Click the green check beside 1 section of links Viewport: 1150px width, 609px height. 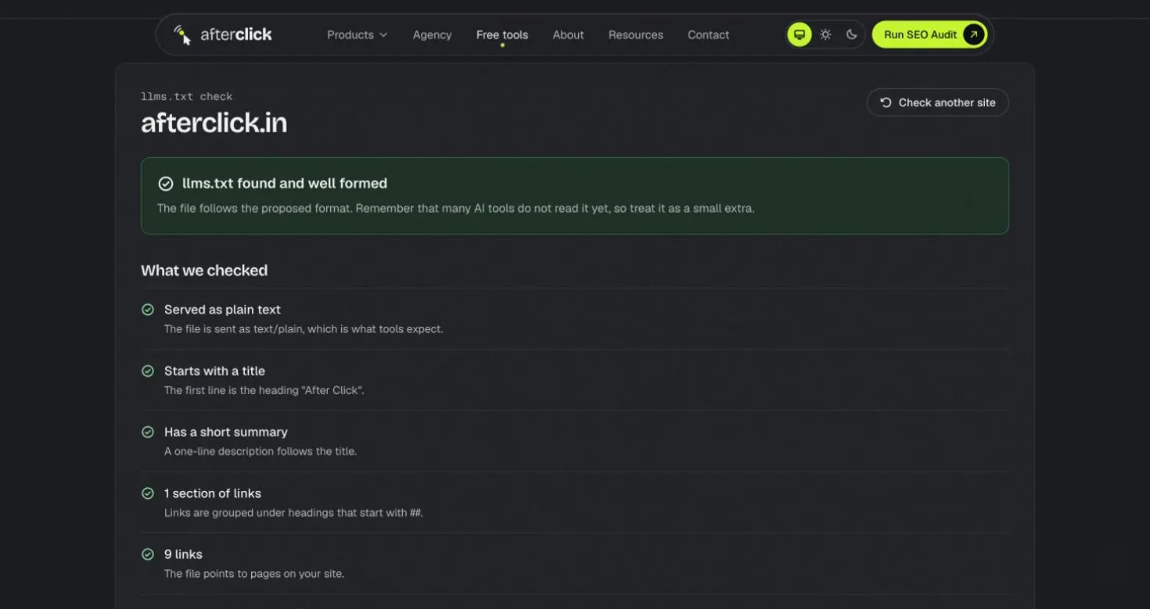147,493
